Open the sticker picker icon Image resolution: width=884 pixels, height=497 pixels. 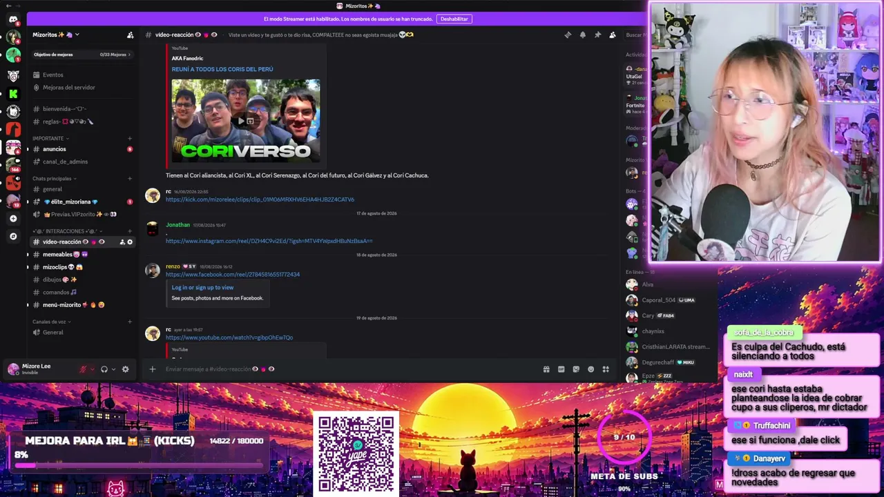tap(576, 369)
